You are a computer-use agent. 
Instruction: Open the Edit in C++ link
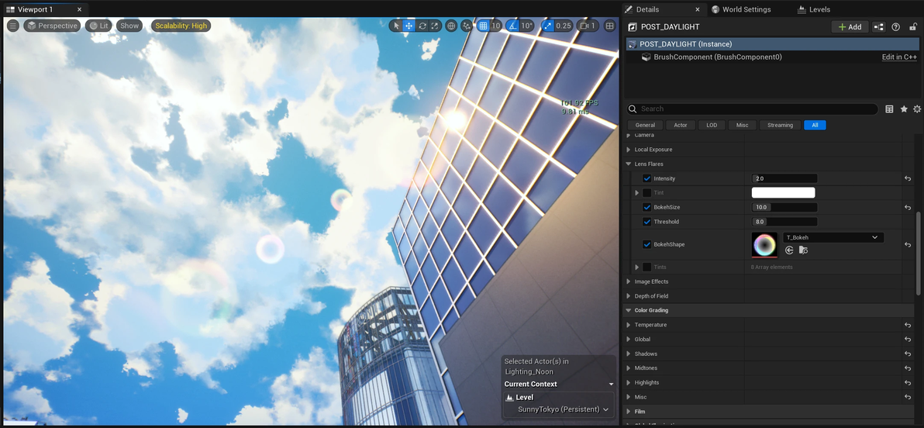pyautogui.click(x=899, y=57)
